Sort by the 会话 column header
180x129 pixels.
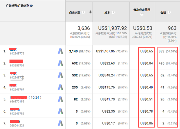click(x=163, y=13)
